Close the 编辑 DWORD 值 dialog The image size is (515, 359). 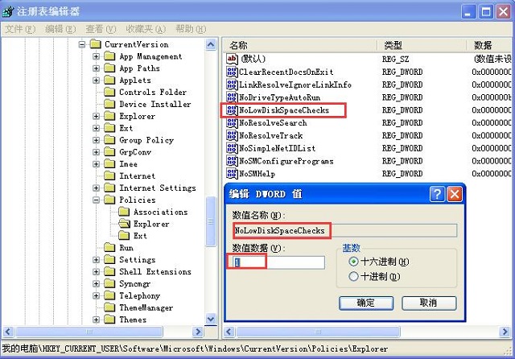coord(455,194)
